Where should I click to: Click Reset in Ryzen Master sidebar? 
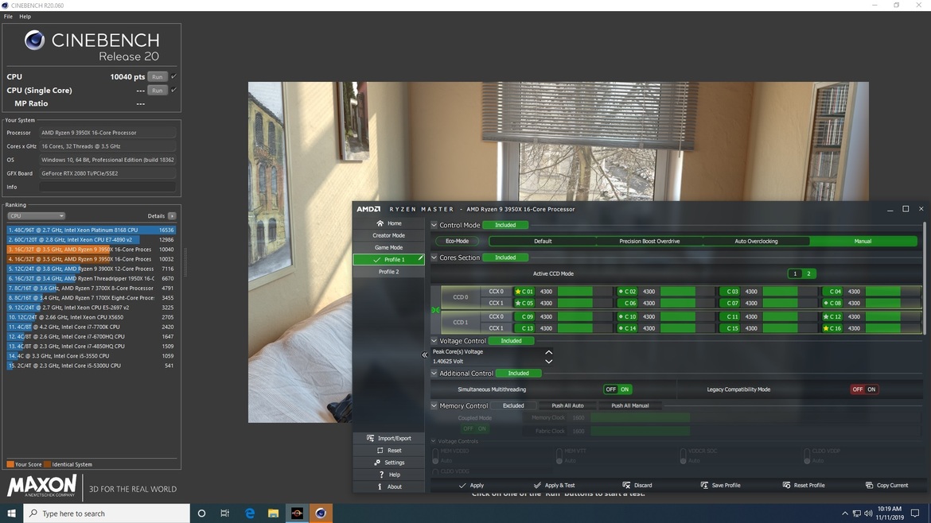(389, 451)
